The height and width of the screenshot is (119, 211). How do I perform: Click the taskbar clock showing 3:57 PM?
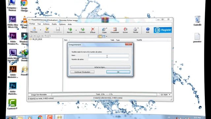click(x=197, y=118)
